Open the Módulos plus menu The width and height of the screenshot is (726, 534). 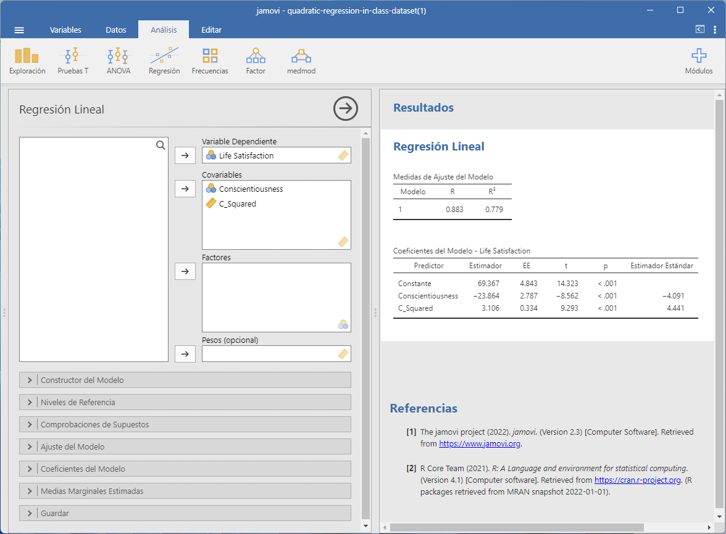click(x=698, y=61)
